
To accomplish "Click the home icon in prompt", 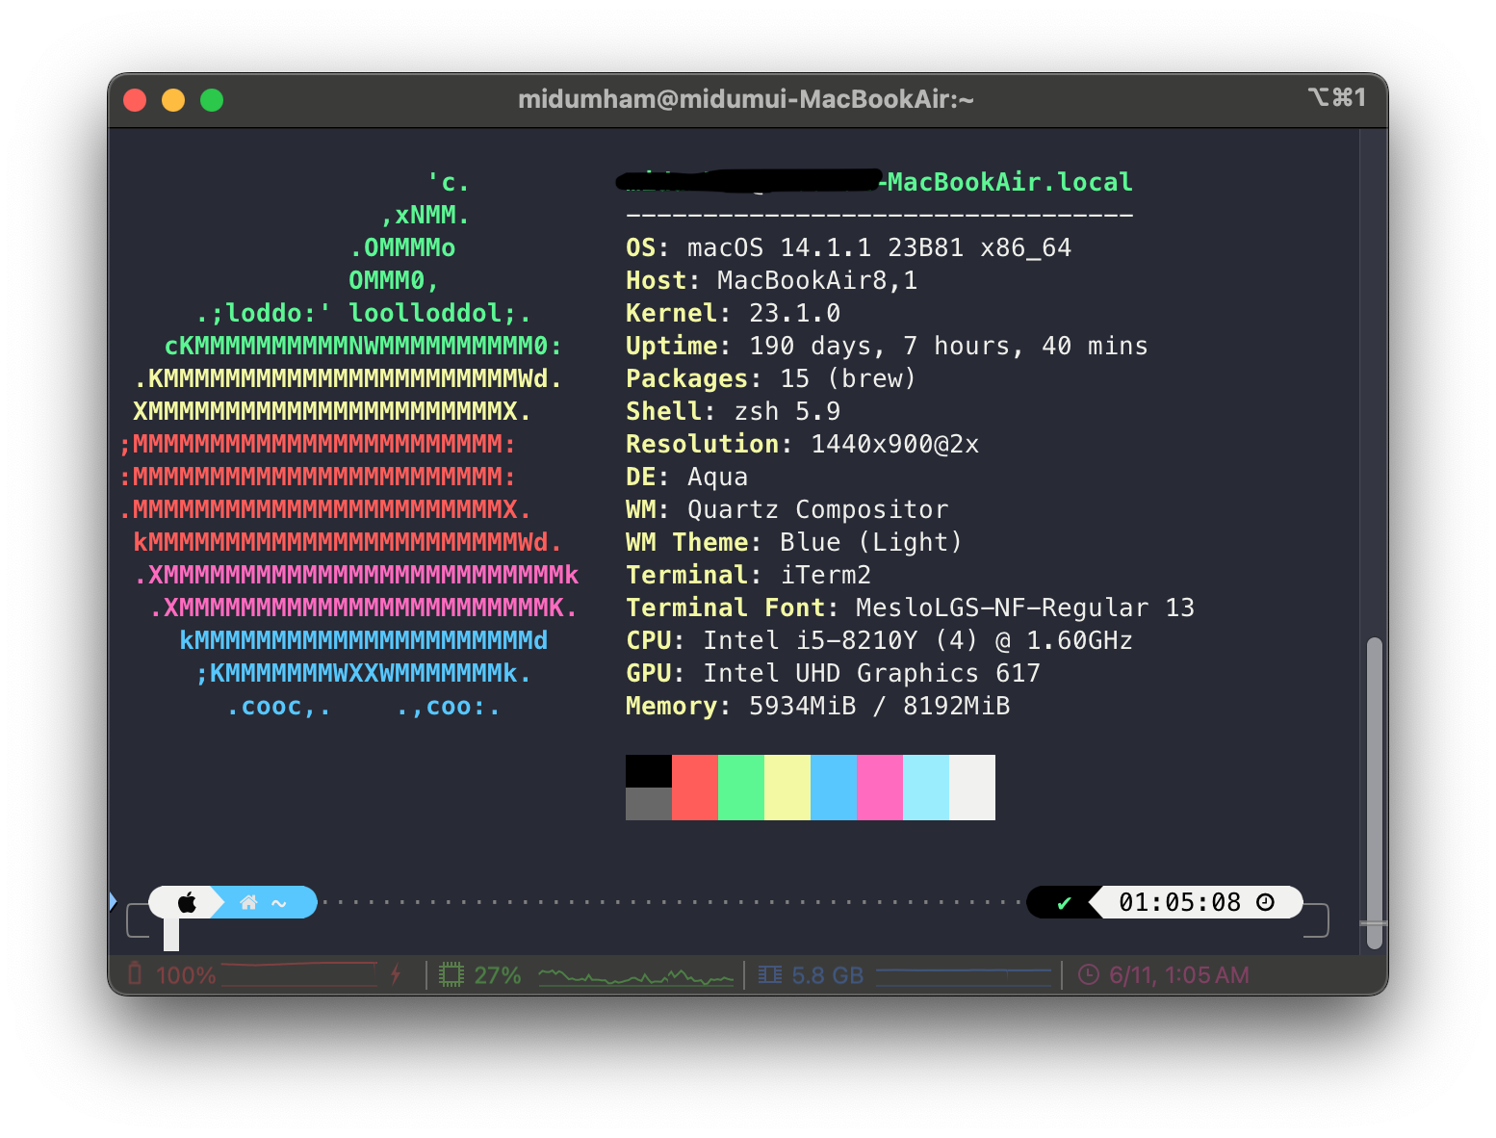I will tap(248, 902).
